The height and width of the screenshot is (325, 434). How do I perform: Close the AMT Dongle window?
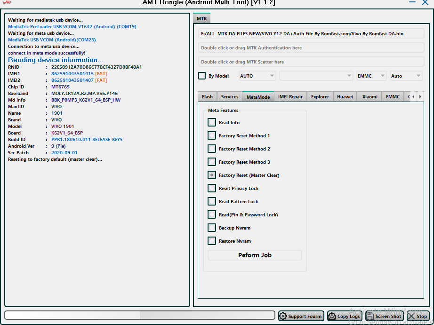click(425, 2)
